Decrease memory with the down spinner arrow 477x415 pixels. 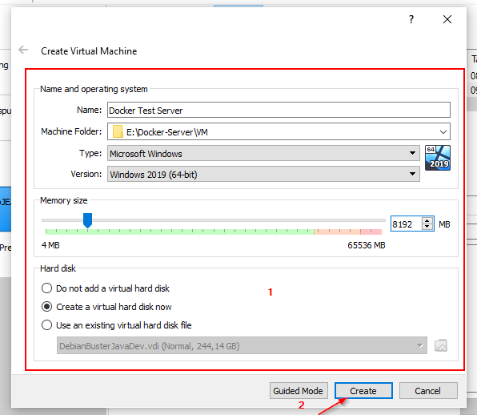click(x=427, y=227)
